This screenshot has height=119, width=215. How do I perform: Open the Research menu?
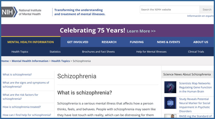pos(109,42)
